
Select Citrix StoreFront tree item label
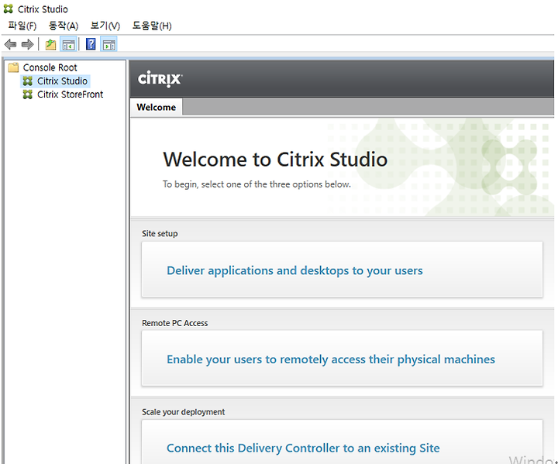[70, 95]
